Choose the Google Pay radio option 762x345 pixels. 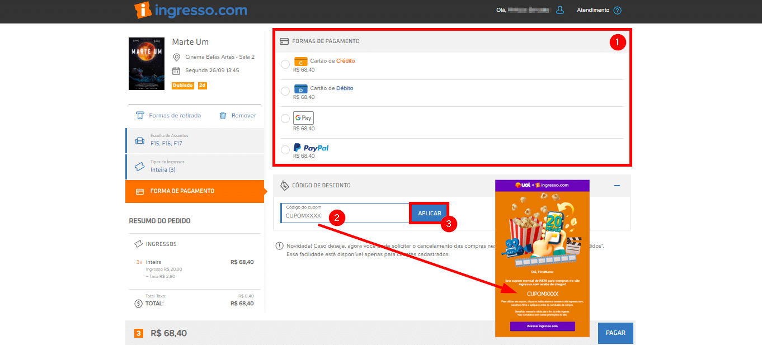point(285,119)
